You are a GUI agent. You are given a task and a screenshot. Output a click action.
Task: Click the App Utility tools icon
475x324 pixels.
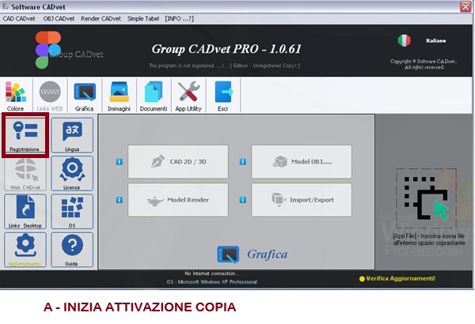pos(188,95)
